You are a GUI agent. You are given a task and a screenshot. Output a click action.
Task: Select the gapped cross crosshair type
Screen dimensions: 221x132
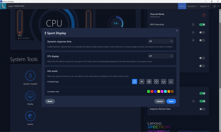156,81
